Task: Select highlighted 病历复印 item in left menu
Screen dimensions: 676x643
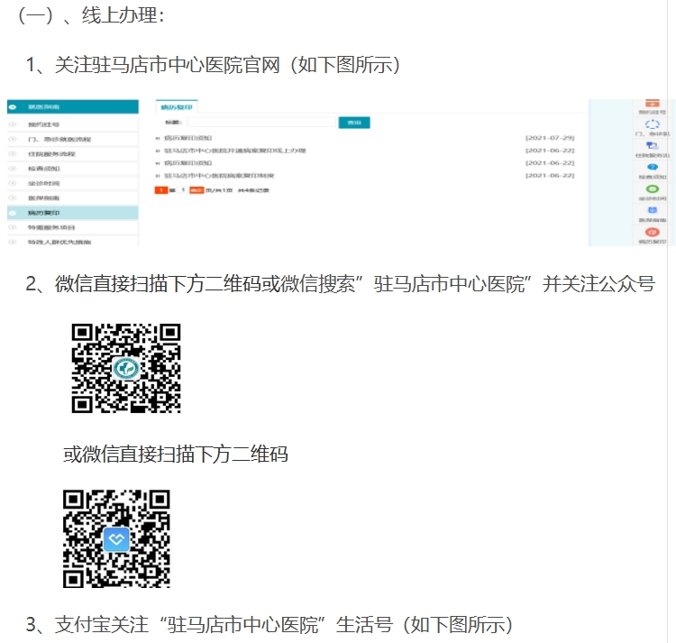Action: (x=73, y=213)
